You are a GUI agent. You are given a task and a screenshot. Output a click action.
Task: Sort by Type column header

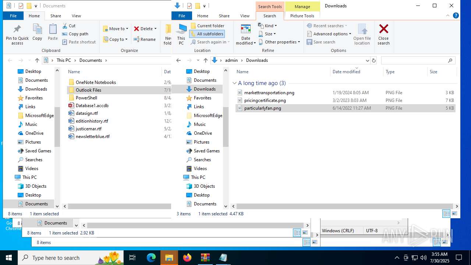(405, 72)
